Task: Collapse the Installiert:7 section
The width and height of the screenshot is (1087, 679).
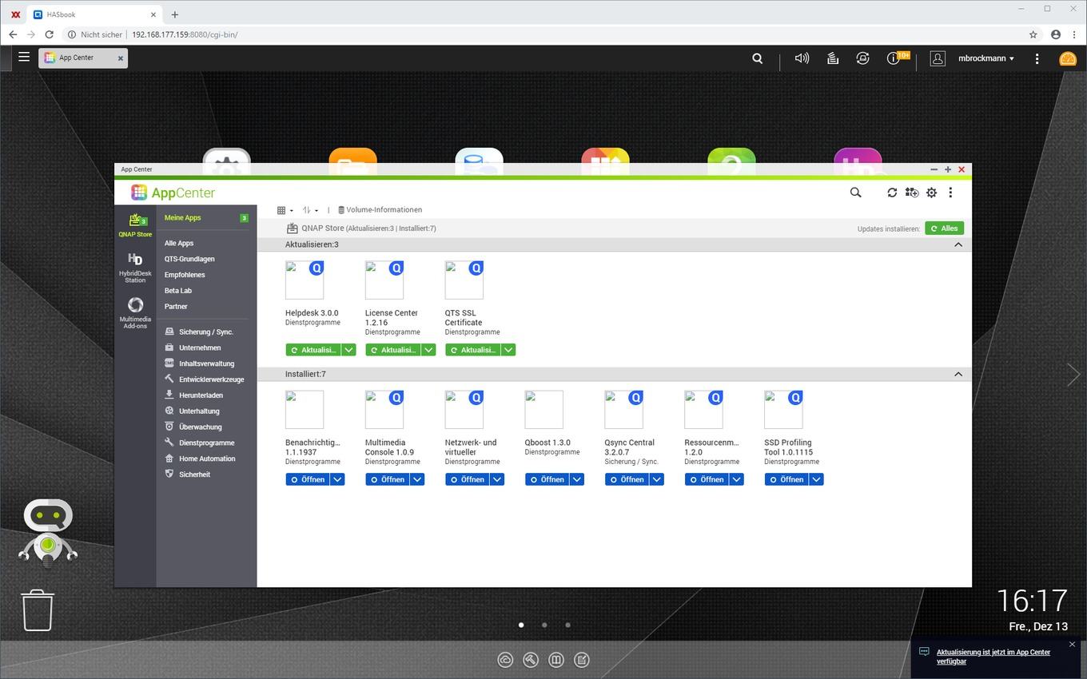Action: pos(958,374)
